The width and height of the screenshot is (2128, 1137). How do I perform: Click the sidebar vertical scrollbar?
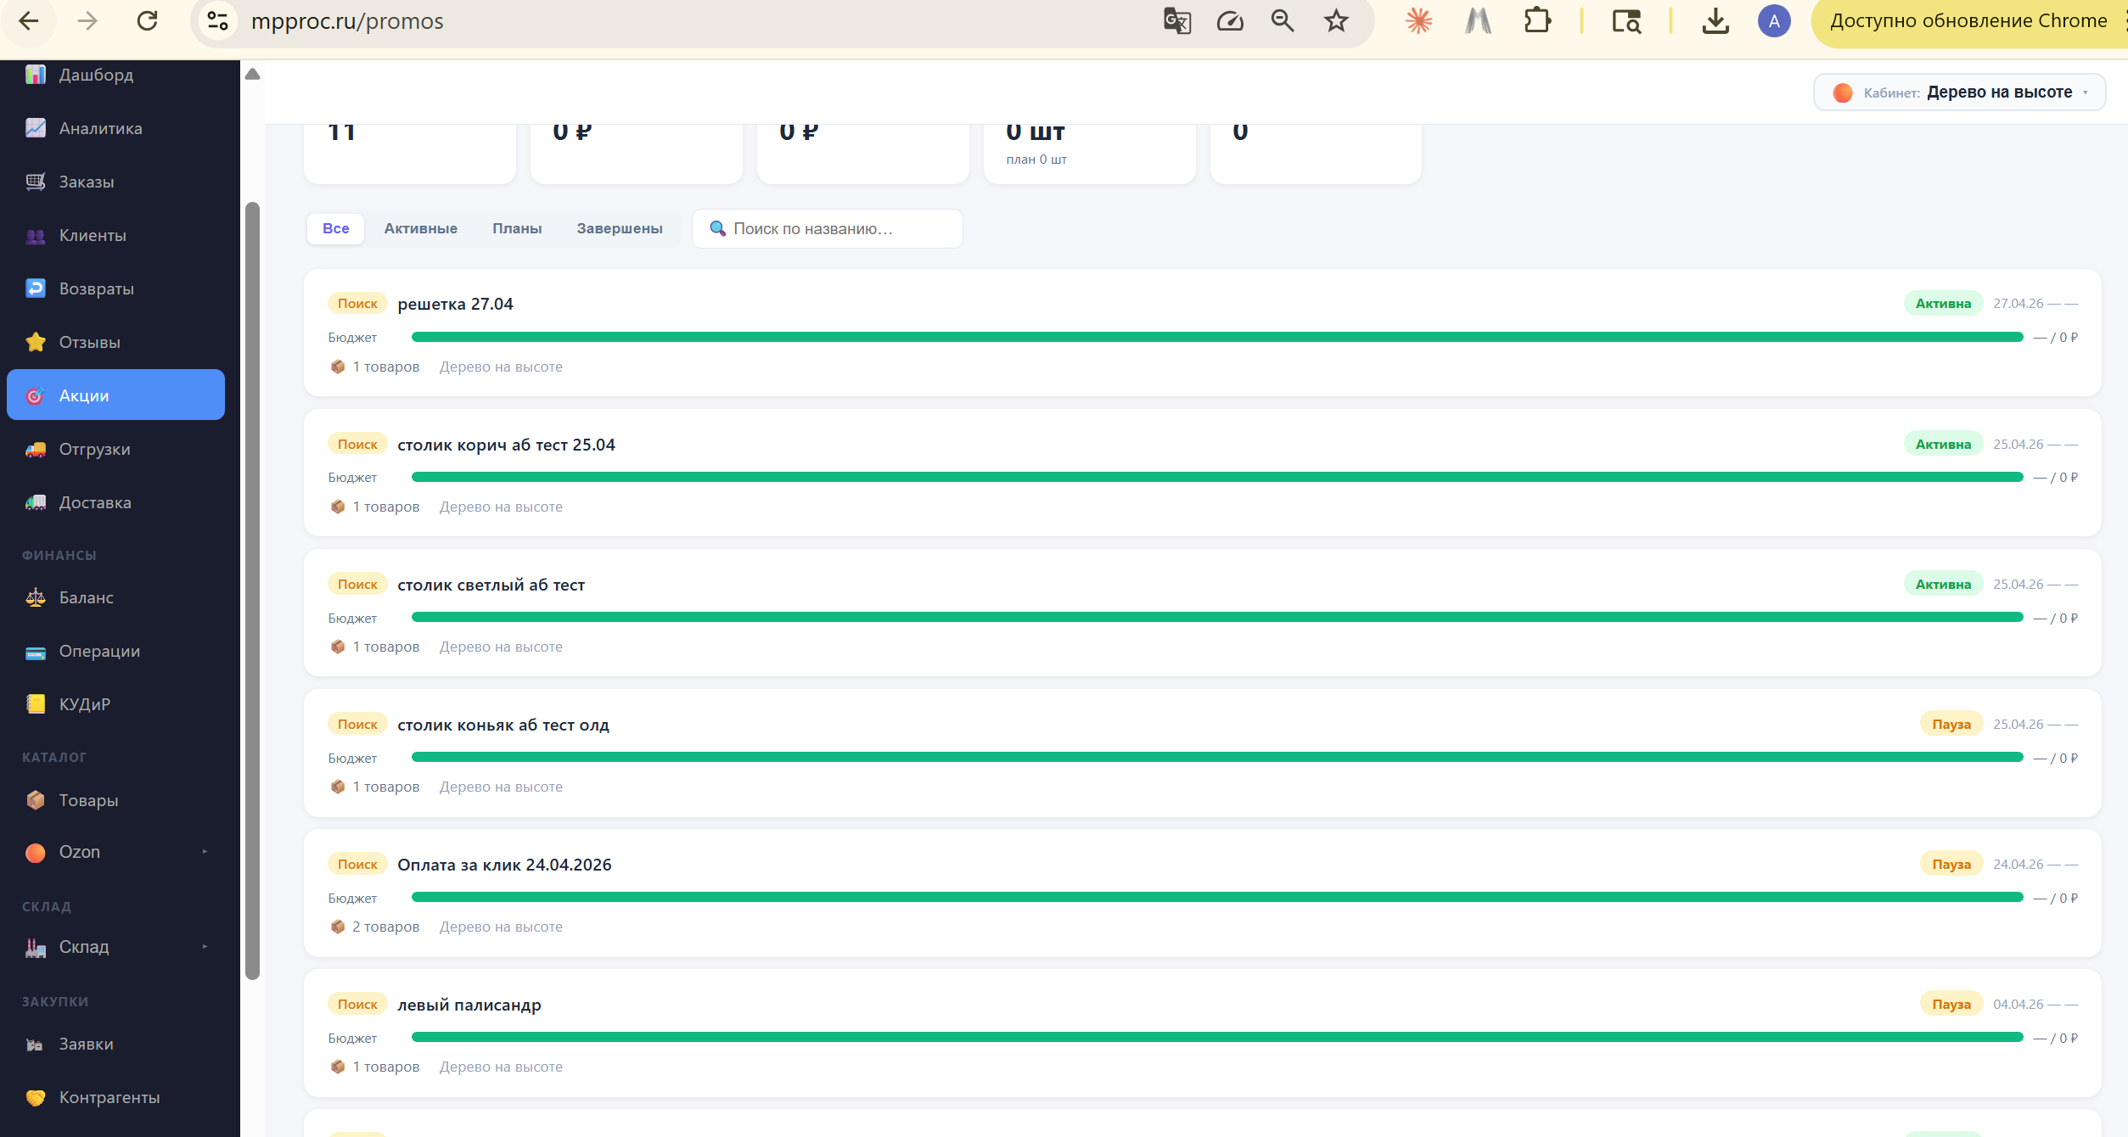(252, 591)
